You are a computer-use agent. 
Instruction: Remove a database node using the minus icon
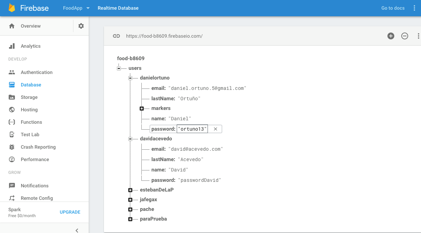pyautogui.click(x=405, y=36)
